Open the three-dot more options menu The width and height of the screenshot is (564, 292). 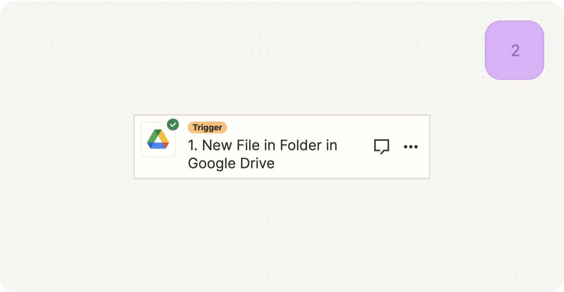411,147
